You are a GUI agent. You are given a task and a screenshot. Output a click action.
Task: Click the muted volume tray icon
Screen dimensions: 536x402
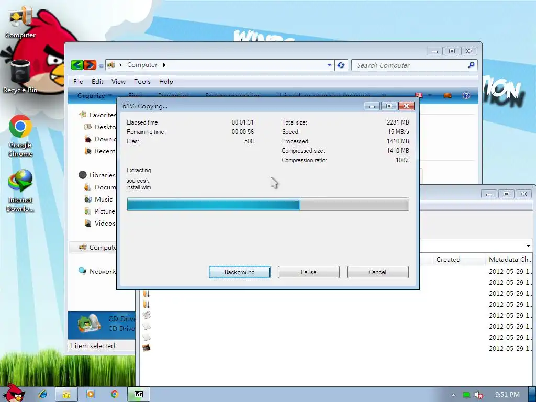(479, 395)
